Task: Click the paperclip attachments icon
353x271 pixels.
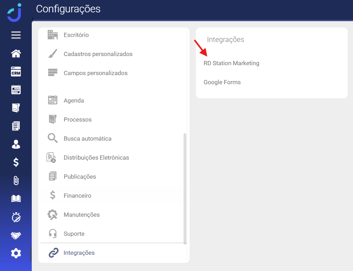Action: [16, 180]
